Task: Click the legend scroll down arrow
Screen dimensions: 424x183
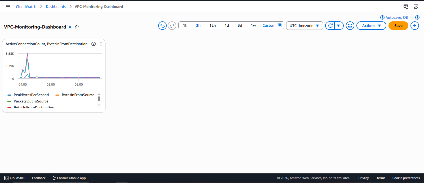Action: [99, 105]
